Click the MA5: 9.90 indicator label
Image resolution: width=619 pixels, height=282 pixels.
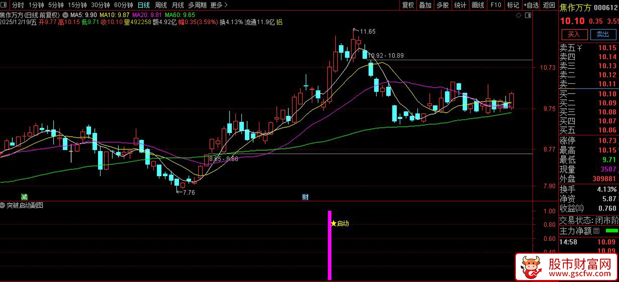[84, 16]
